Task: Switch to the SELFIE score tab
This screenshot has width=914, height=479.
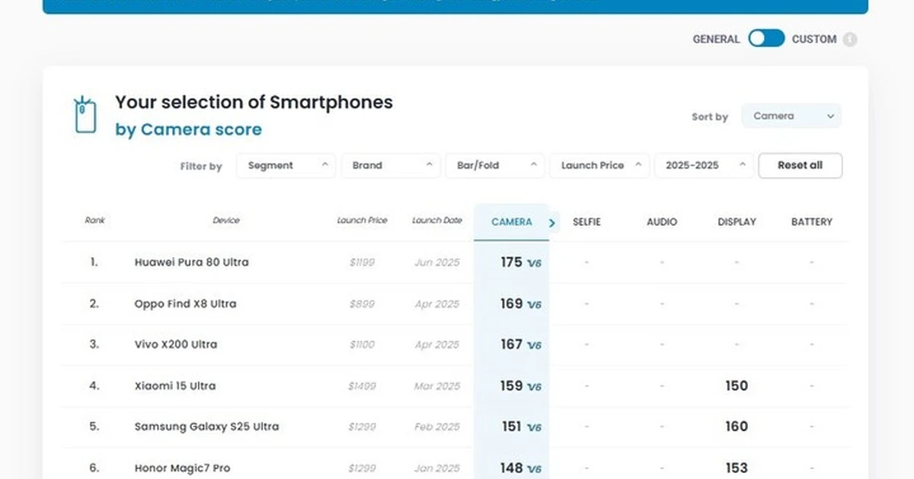Action: coord(586,222)
